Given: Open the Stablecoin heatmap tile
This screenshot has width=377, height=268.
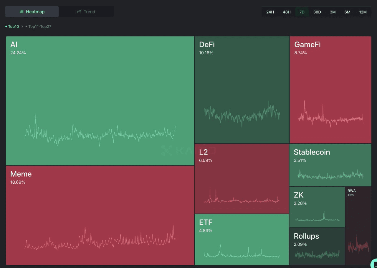Looking at the screenshot, I should [x=330, y=165].
